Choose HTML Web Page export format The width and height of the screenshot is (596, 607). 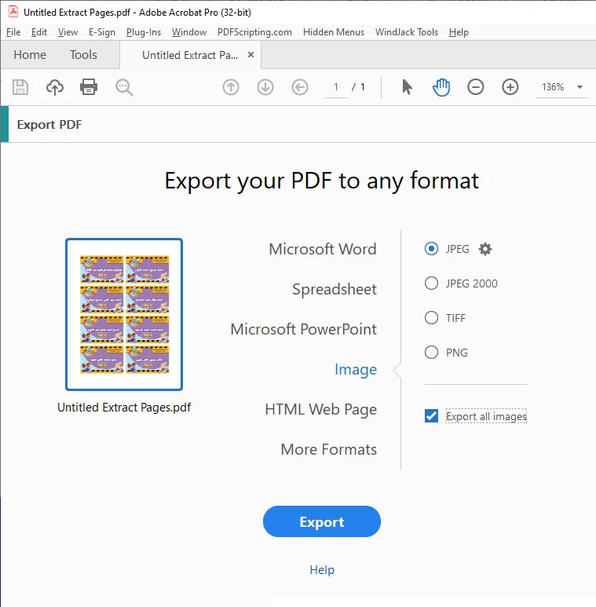(321, 409)
